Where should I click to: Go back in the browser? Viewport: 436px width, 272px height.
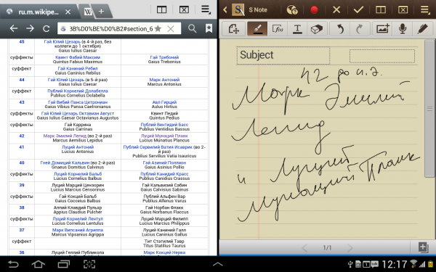14,28
